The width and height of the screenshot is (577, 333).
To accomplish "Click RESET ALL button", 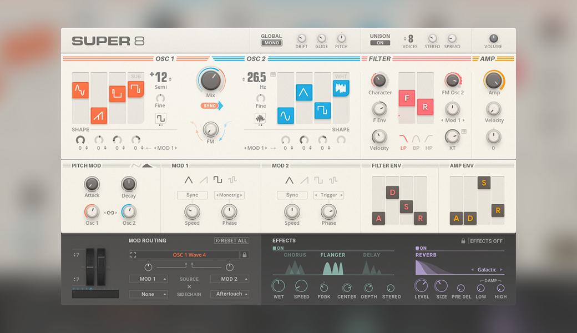I will [231, 241].
